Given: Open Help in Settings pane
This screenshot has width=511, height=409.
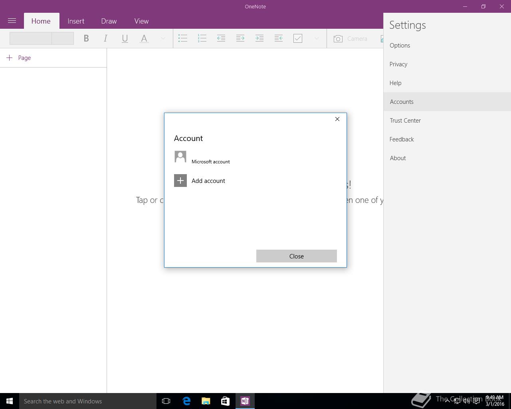Looking at the screenshot, I should [447, 83].
